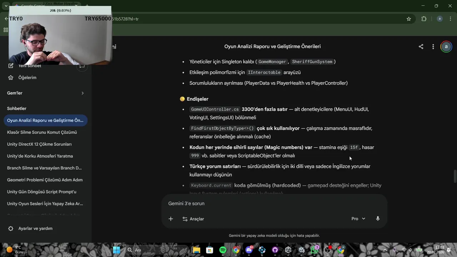The image size is (457, 257).
Task: Open Unity Hub from taskbar
Action: coord(288,250)
